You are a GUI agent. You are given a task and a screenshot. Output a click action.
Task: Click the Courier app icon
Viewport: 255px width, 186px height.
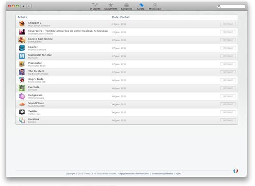tap(22, 48)
